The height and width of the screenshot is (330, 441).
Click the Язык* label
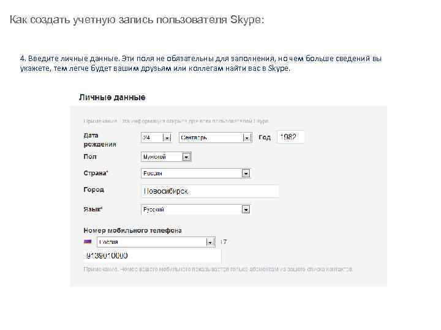93,209
